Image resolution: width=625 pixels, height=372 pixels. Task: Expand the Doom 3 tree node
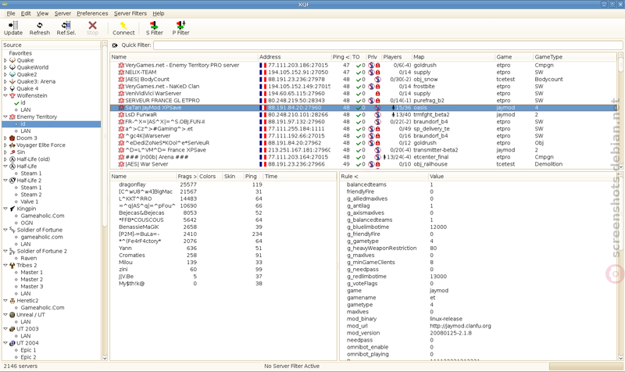[5, 138]
